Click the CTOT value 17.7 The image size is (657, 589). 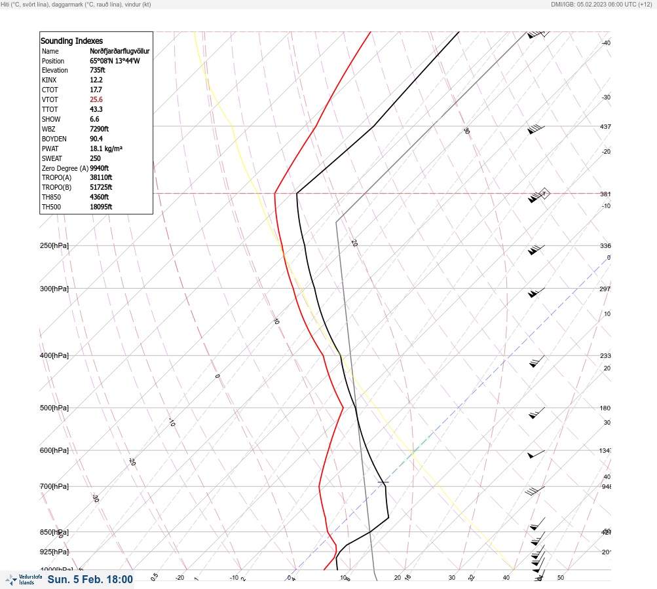pos(96,90)
